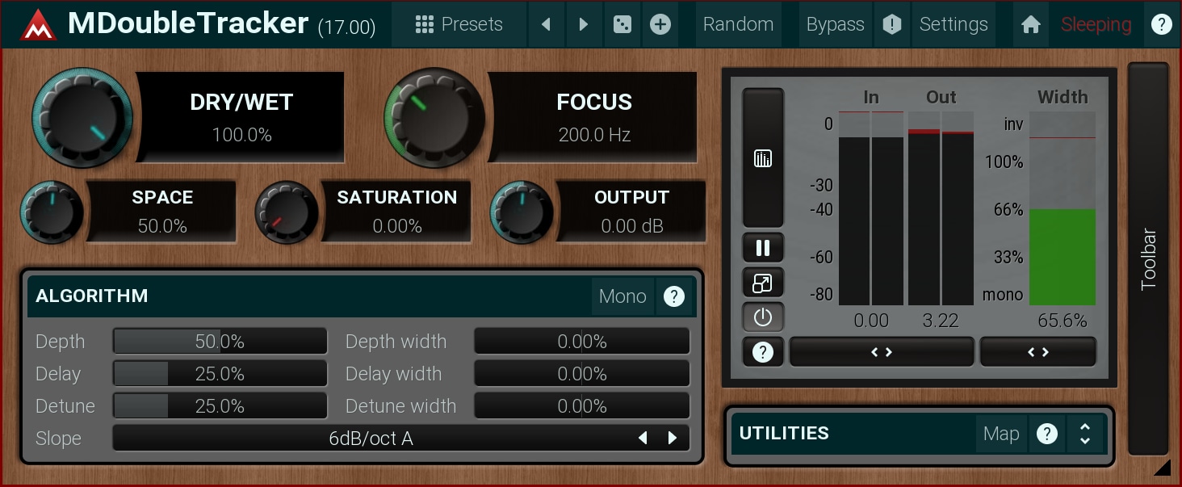Click the Depth slider bar
The image size is (1182, 487).
pos(220,342)
